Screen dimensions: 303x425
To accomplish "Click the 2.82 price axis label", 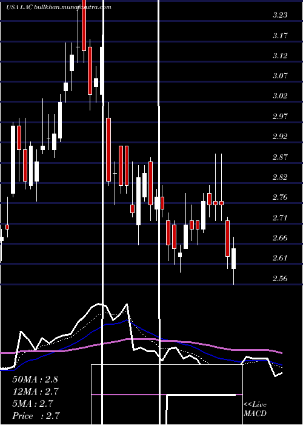I will coord(280,177).
